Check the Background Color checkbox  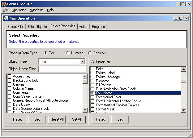pyautogui.click(x=10, y=80)
